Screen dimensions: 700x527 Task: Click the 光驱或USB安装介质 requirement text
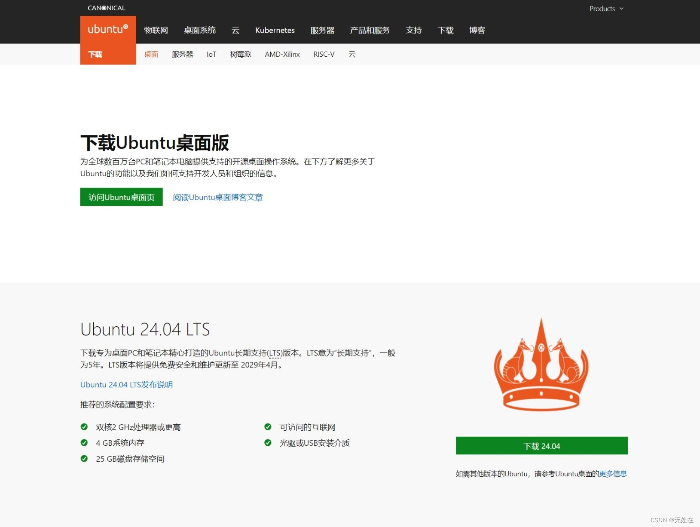315,443
